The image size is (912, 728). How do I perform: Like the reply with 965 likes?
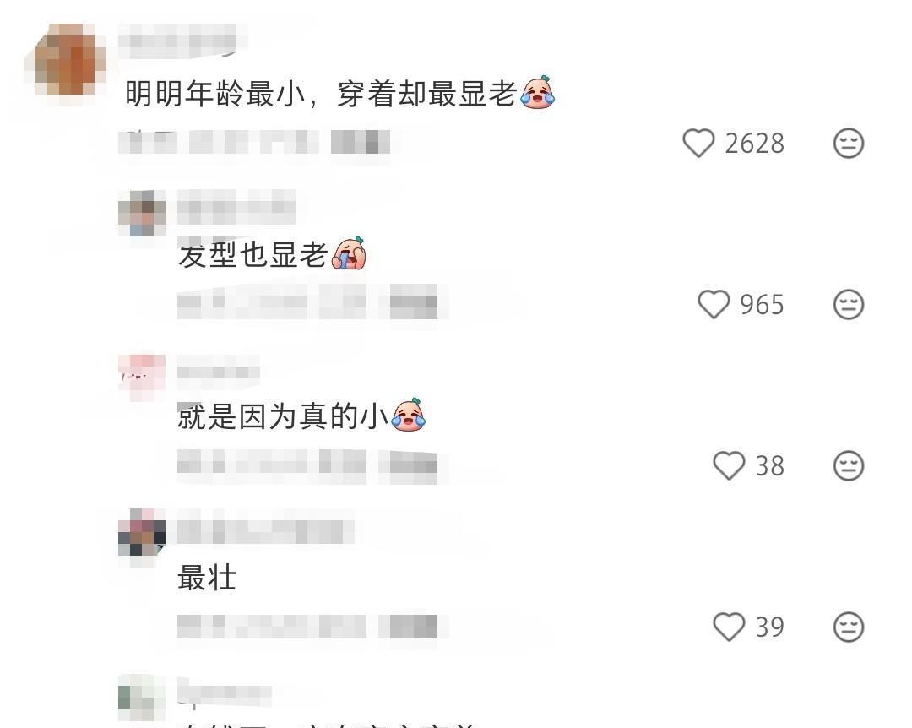click(713, 304)
